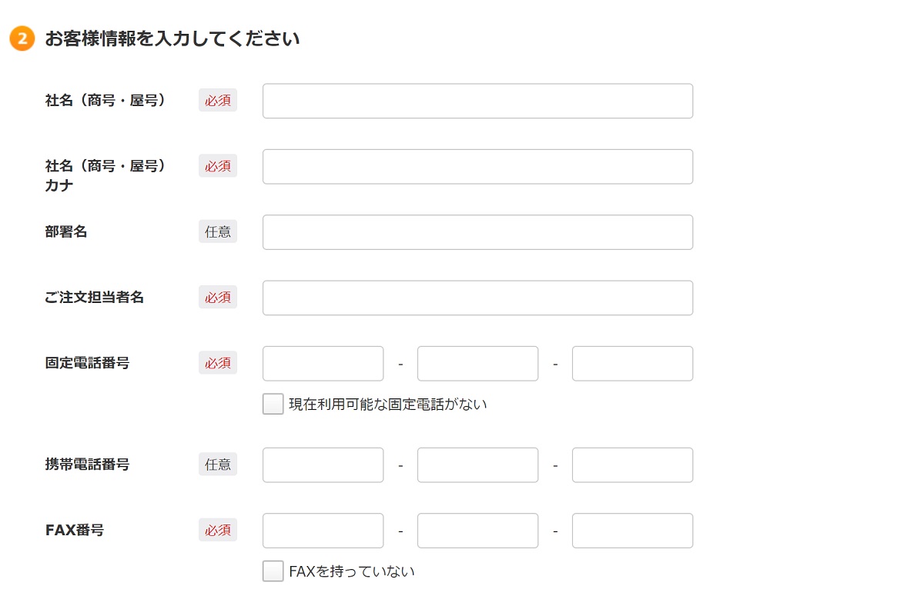The height and width of the screenshot is (616, 924).
Task: Click the 社名 カナ input field
Action: click(x=477, y=166)
